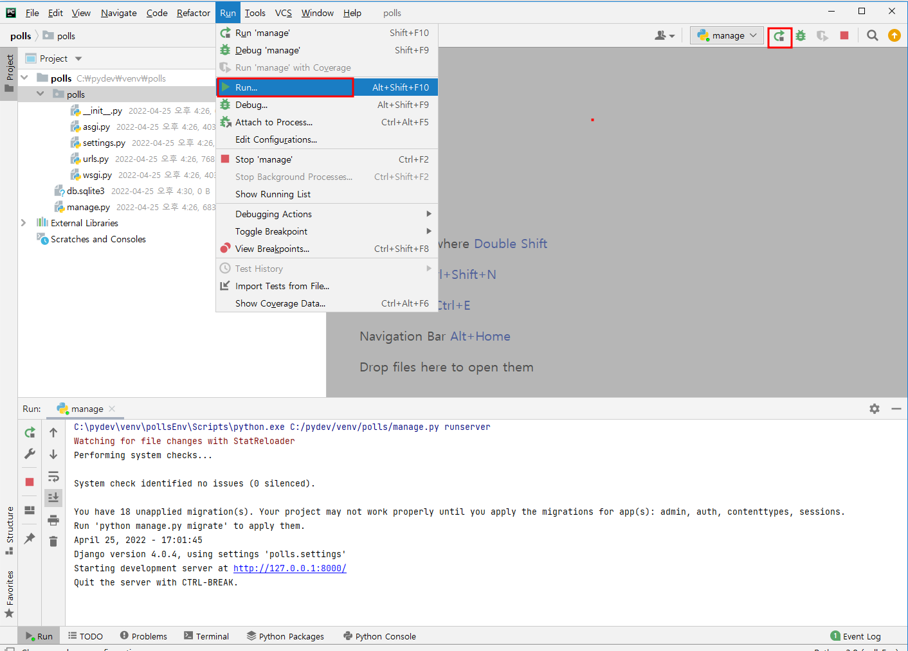This screenshot has width=908, height=651.
Task: Open the Python Packages tool window
Action: tap(286, 636)
